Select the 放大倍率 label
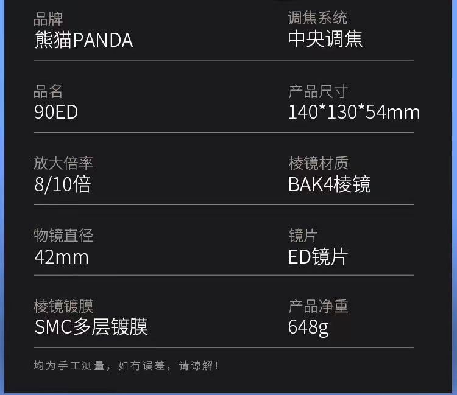 click(63, 163)
